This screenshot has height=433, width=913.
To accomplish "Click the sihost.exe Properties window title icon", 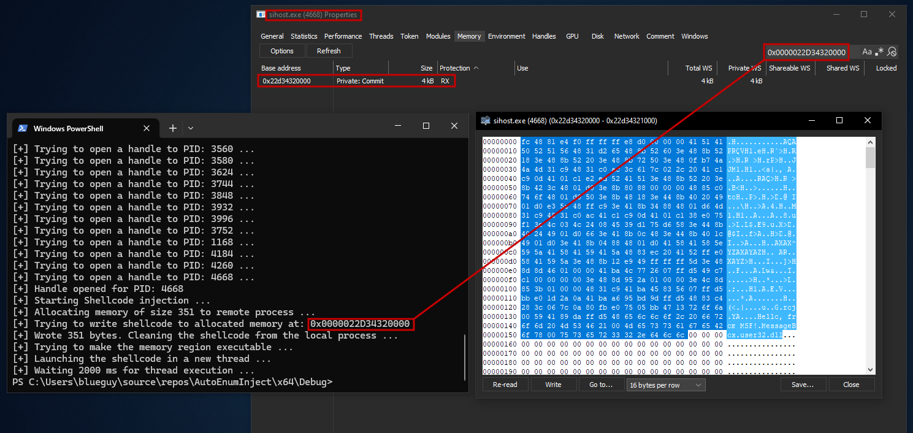I will pyautogui.click(x=261, y=15).
